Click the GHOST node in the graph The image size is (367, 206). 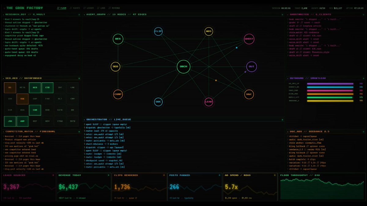[x=249, y=39]
